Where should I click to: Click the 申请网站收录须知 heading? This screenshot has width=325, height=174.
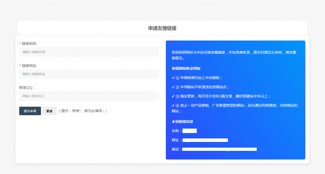click(x=186, y=68)
